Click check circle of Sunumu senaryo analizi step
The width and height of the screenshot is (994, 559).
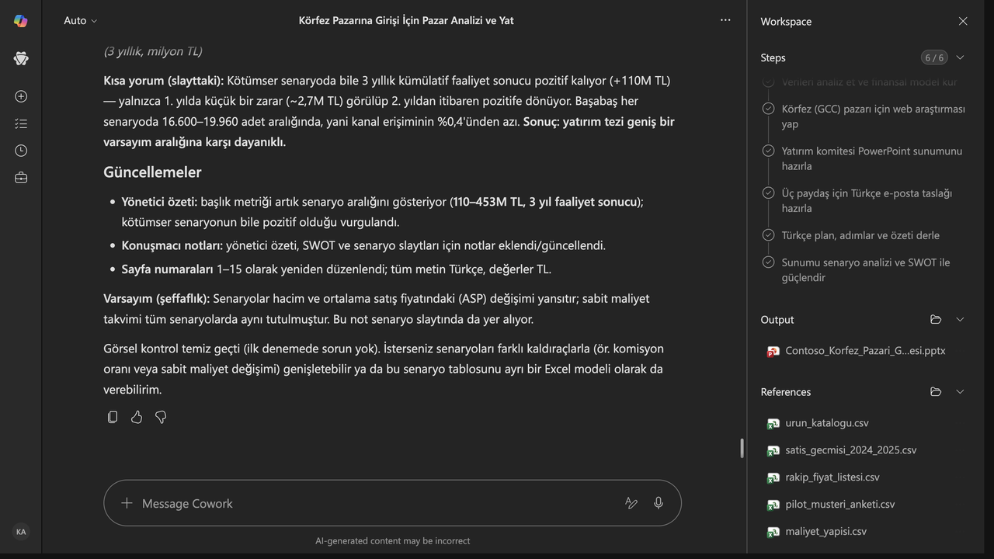(768, 262)
